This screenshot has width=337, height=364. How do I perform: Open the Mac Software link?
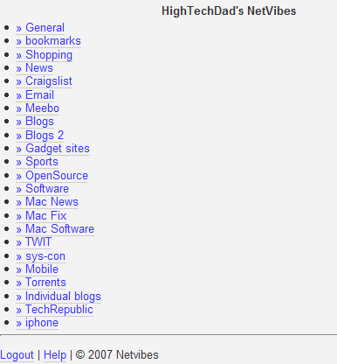[x=55, y=229]
